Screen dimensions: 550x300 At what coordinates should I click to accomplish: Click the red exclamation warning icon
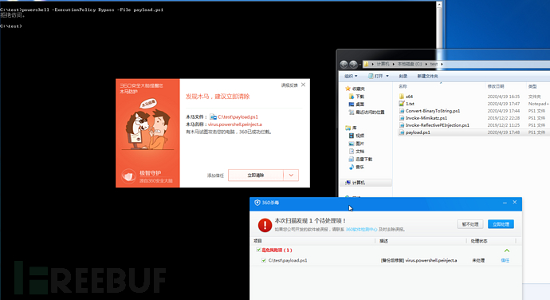click(x=265, y=225)
